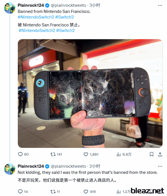Open the more options menu on second tweet
Image resolution: width=167 pixels, height=196 pixels.
(160, 166)
